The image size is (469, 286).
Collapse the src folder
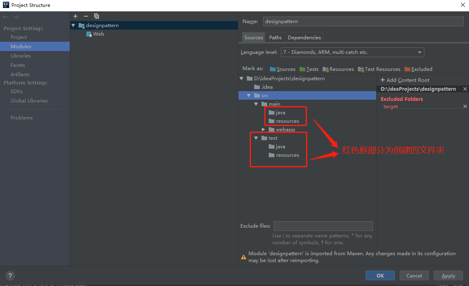click(248, 96)
